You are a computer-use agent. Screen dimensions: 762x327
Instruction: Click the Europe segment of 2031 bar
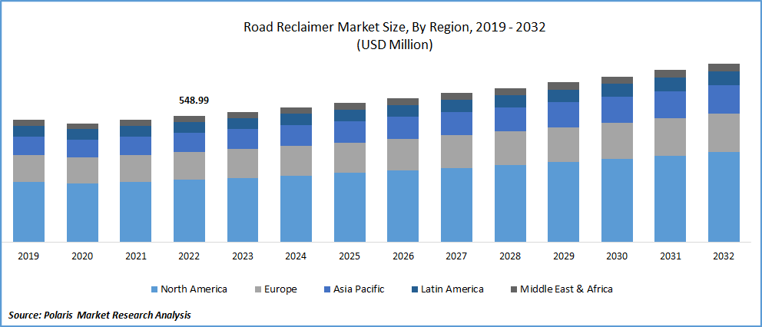click(670, 137)
